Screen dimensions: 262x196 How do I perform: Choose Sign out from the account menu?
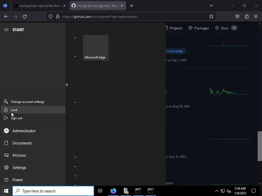[33, 118]
